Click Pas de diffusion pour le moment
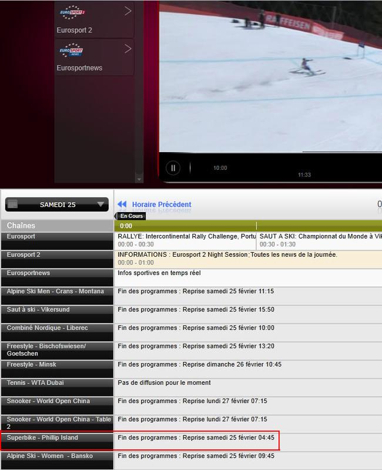 [x=164, y=382]
